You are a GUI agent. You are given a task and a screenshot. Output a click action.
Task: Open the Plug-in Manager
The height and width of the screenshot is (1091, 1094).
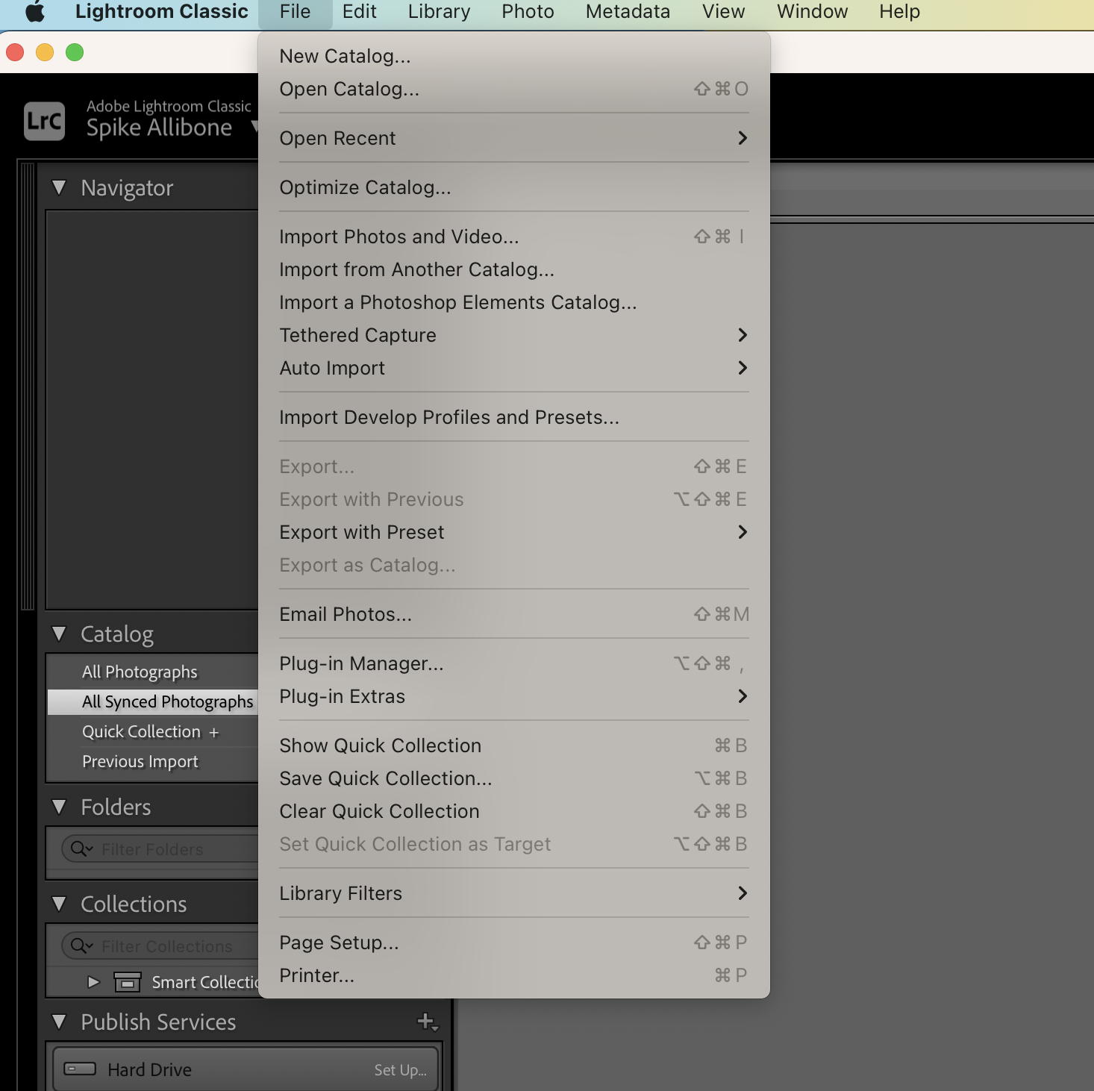514,663
